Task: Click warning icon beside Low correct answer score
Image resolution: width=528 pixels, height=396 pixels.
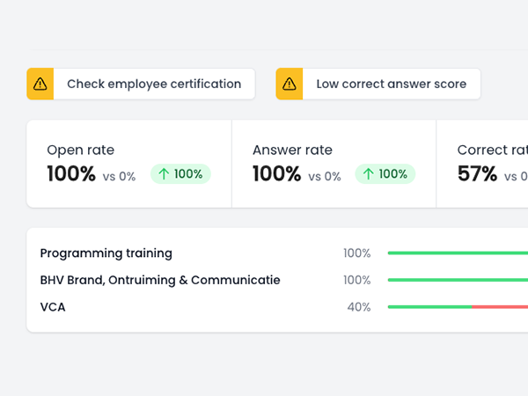Action: pyautogui.click(x=290, y=84)
